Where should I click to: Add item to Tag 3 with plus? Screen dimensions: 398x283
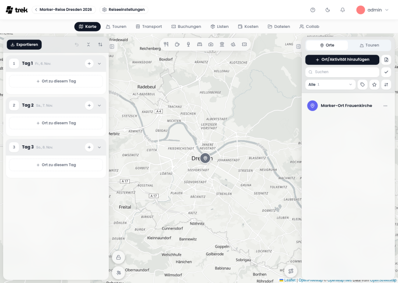89,147
